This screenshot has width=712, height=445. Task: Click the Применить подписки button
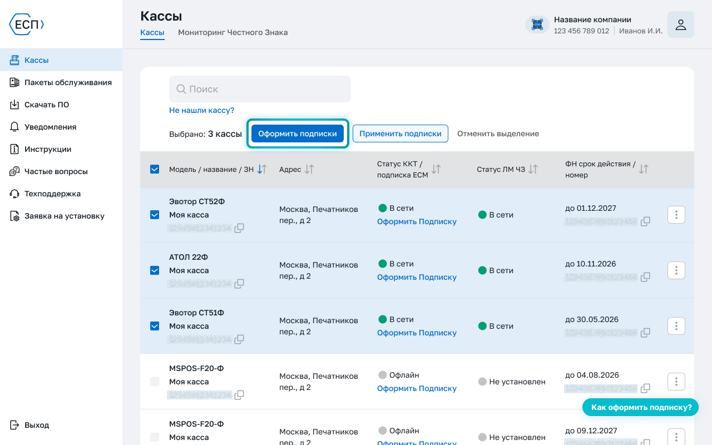(x=400, y=133)
